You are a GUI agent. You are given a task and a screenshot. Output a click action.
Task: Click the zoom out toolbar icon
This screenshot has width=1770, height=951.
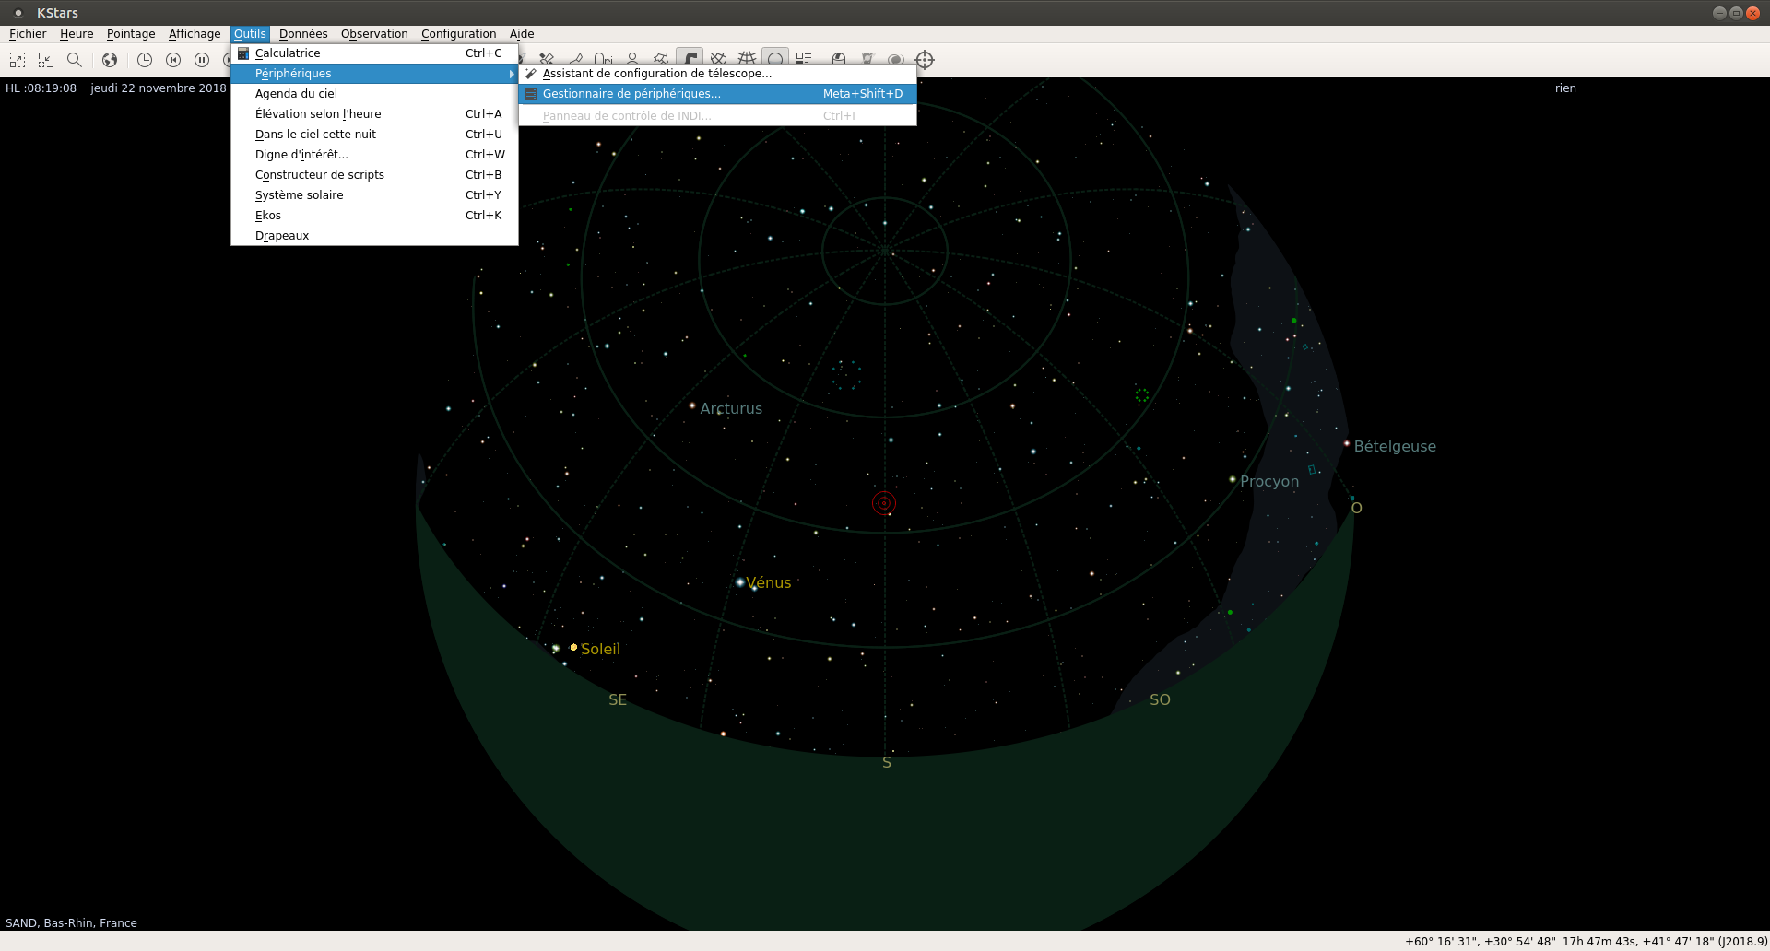pos(46,60)
